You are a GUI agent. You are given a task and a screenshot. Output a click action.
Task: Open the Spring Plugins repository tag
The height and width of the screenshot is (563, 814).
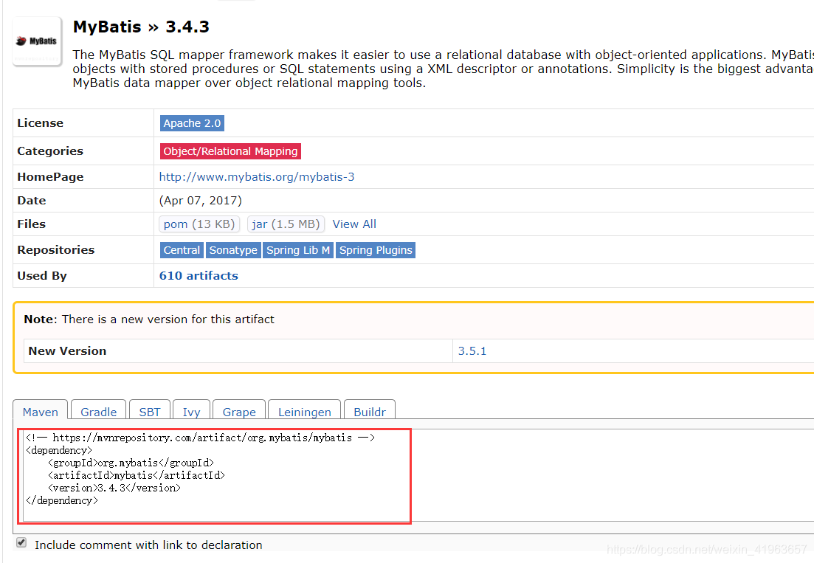(x=376, y=250)
